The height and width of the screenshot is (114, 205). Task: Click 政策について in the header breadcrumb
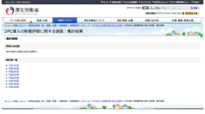point(19,25)
